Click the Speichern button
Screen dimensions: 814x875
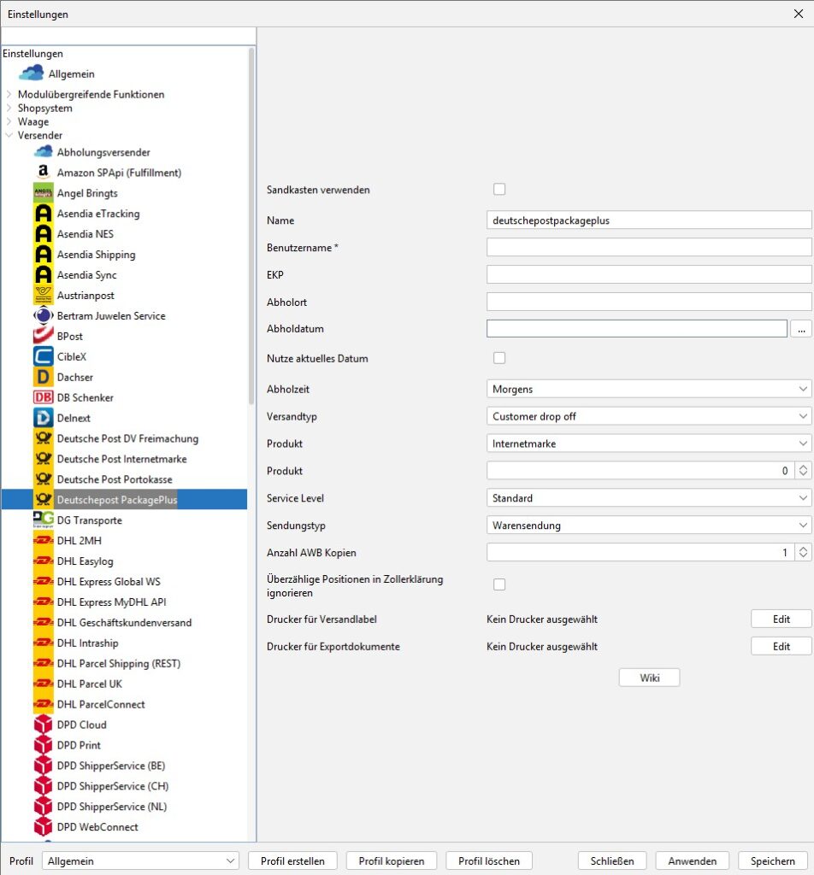click(x=772, y=860)
